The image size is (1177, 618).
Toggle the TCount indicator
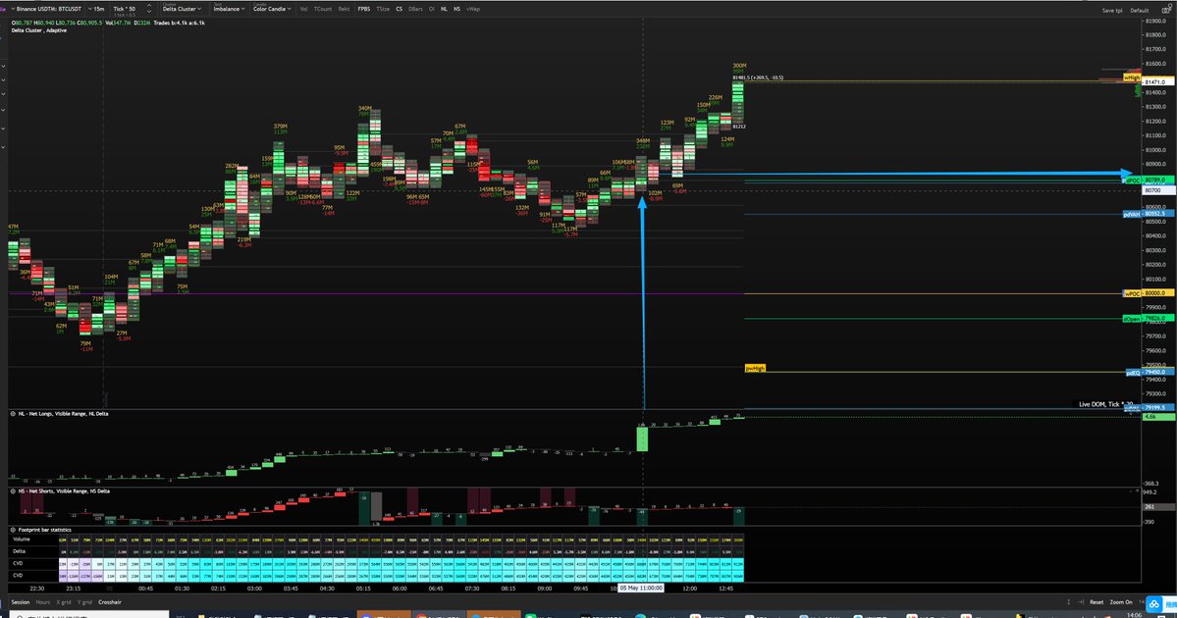click(x=323, y=9)
